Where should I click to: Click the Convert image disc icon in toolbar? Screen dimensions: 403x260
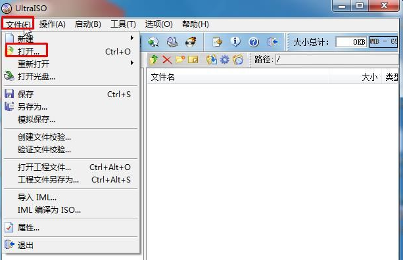[x=153, y=41]
